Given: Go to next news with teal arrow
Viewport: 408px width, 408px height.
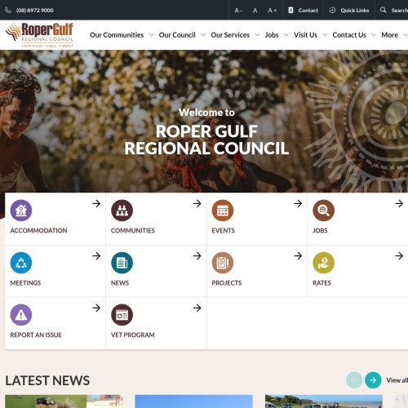Looking at the screenshot, I should [x=373, y=380].
